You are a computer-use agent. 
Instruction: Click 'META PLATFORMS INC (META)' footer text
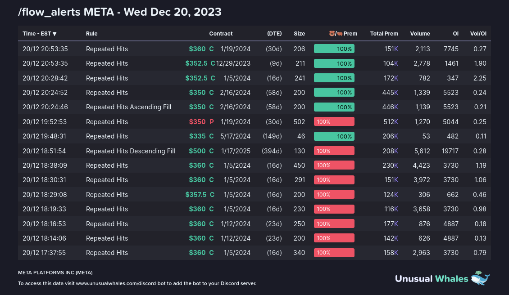(x=55, y=273)
